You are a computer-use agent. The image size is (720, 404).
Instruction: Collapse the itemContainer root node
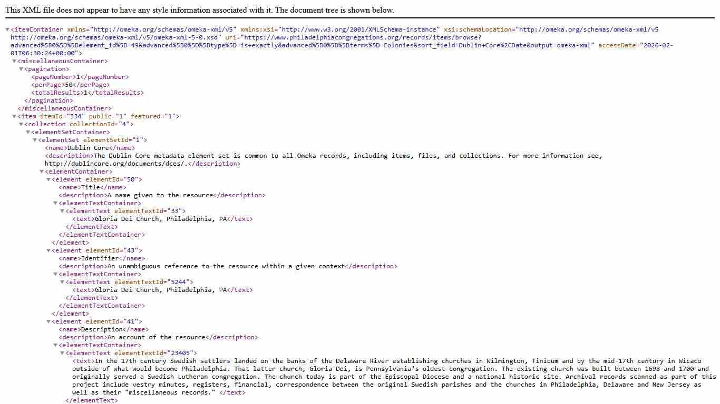[7, 30]
